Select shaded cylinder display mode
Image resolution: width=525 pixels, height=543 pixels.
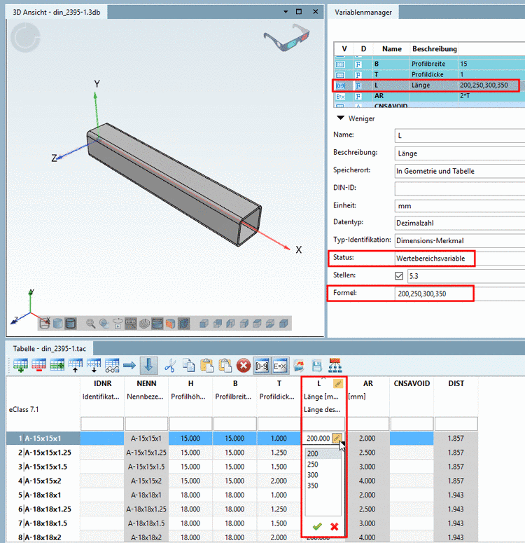tap(58, 324)
